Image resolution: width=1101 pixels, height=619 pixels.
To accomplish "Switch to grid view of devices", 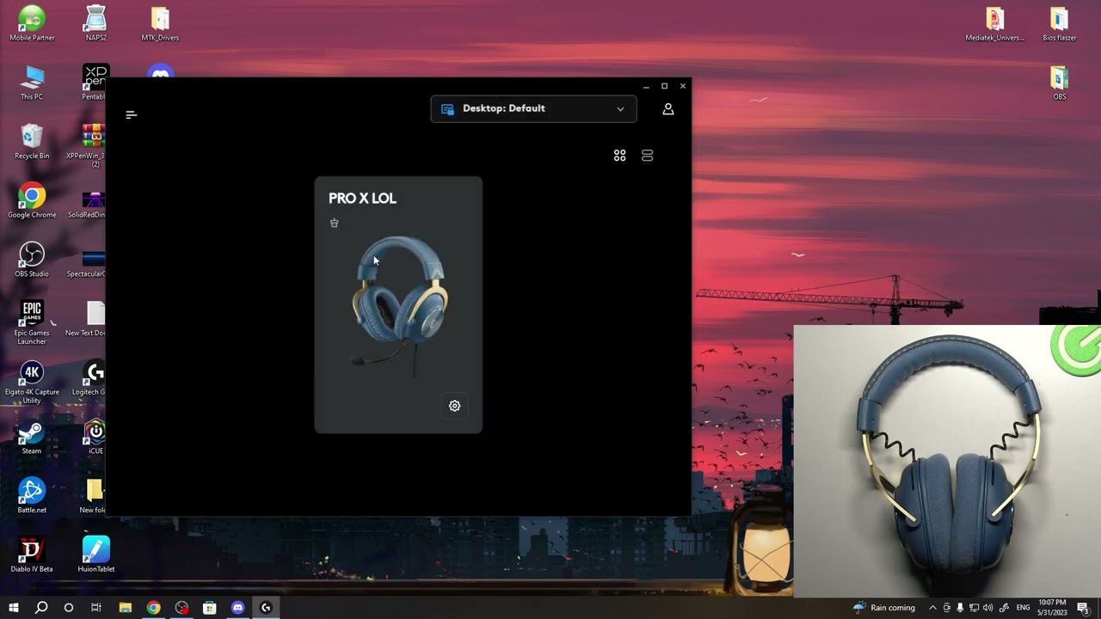I will (619, 156).
